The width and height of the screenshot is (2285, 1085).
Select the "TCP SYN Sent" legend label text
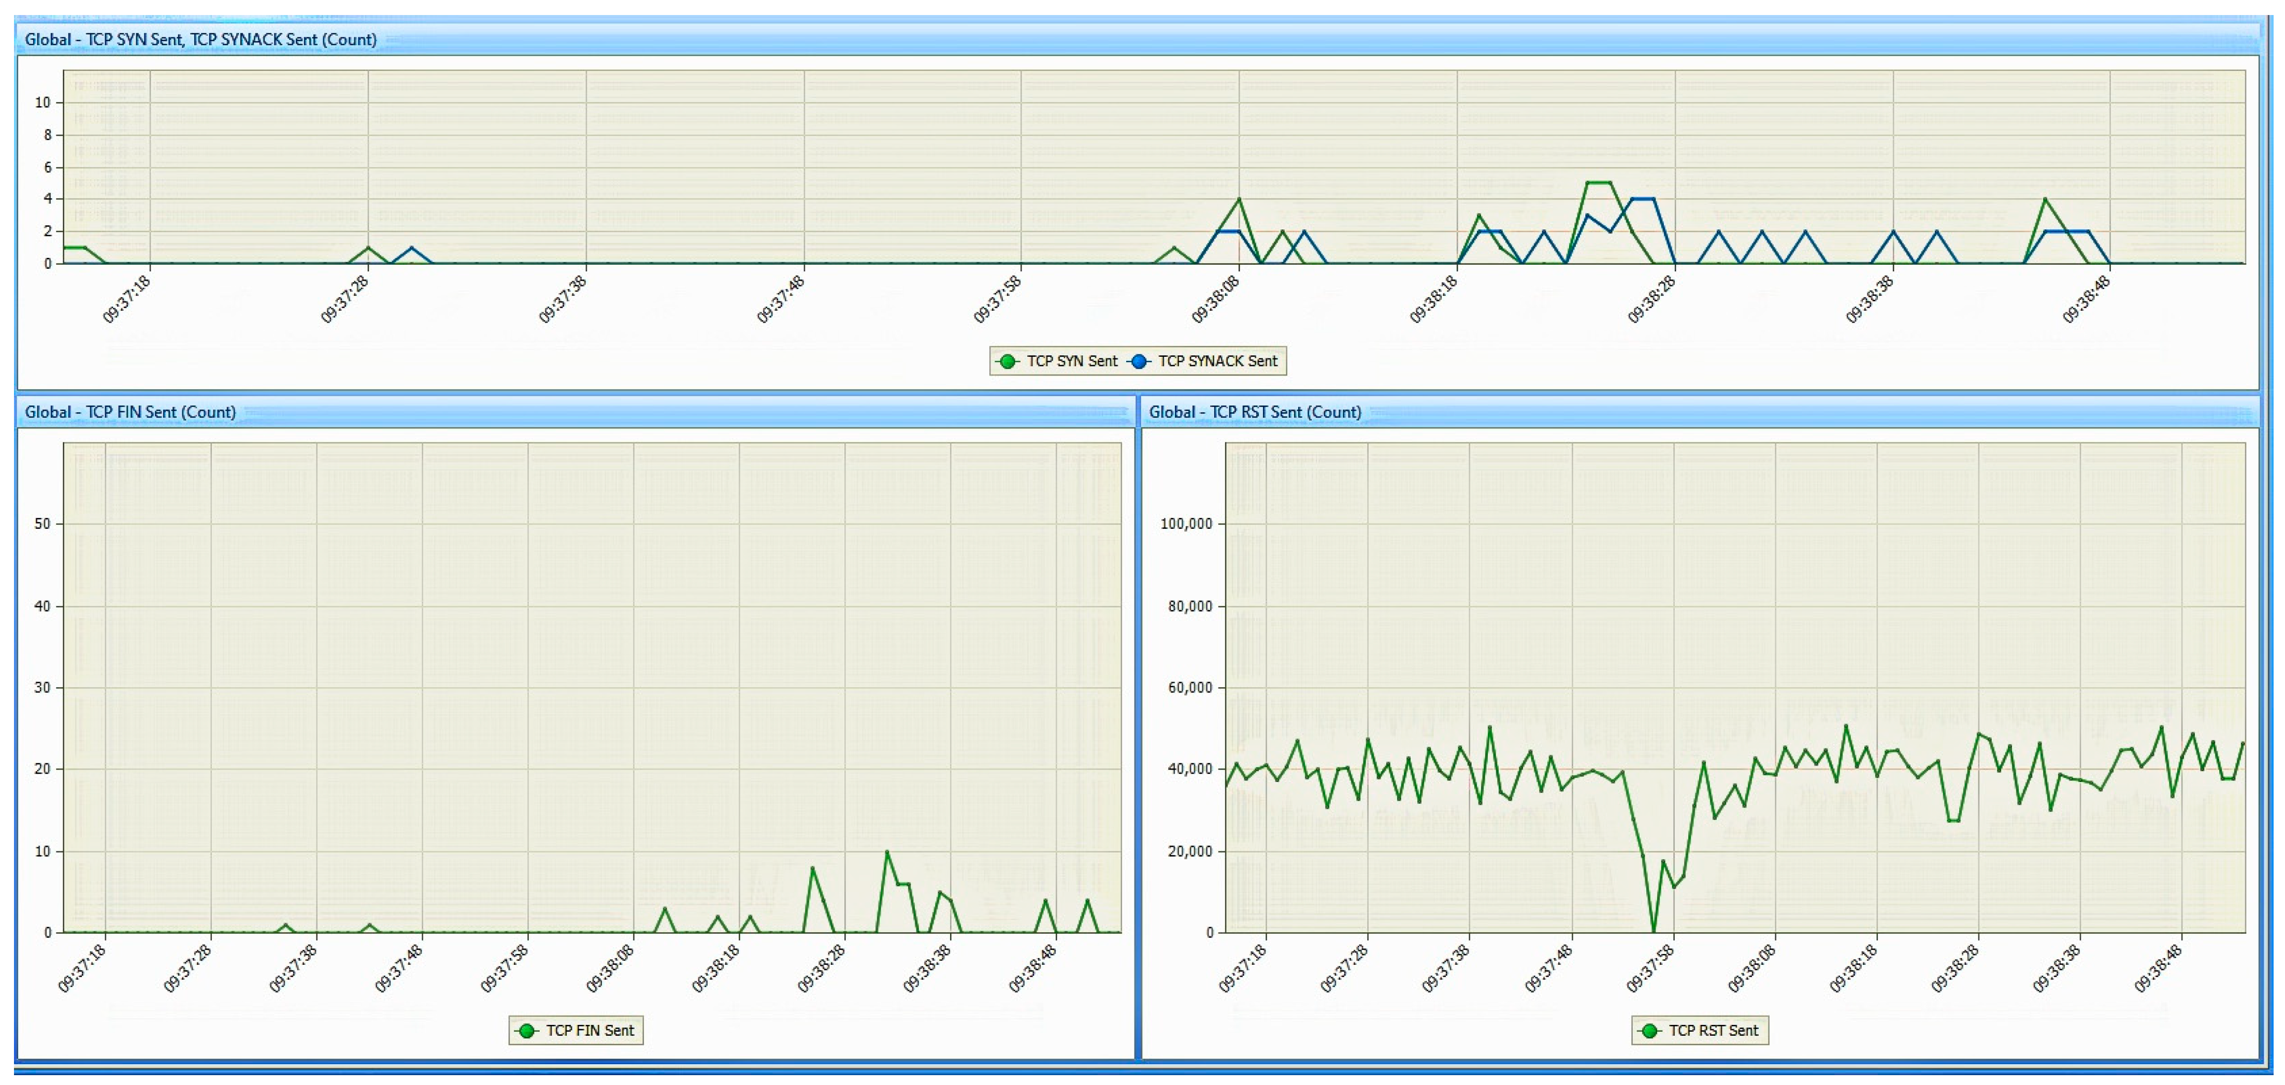click(x=1072, y=361)
